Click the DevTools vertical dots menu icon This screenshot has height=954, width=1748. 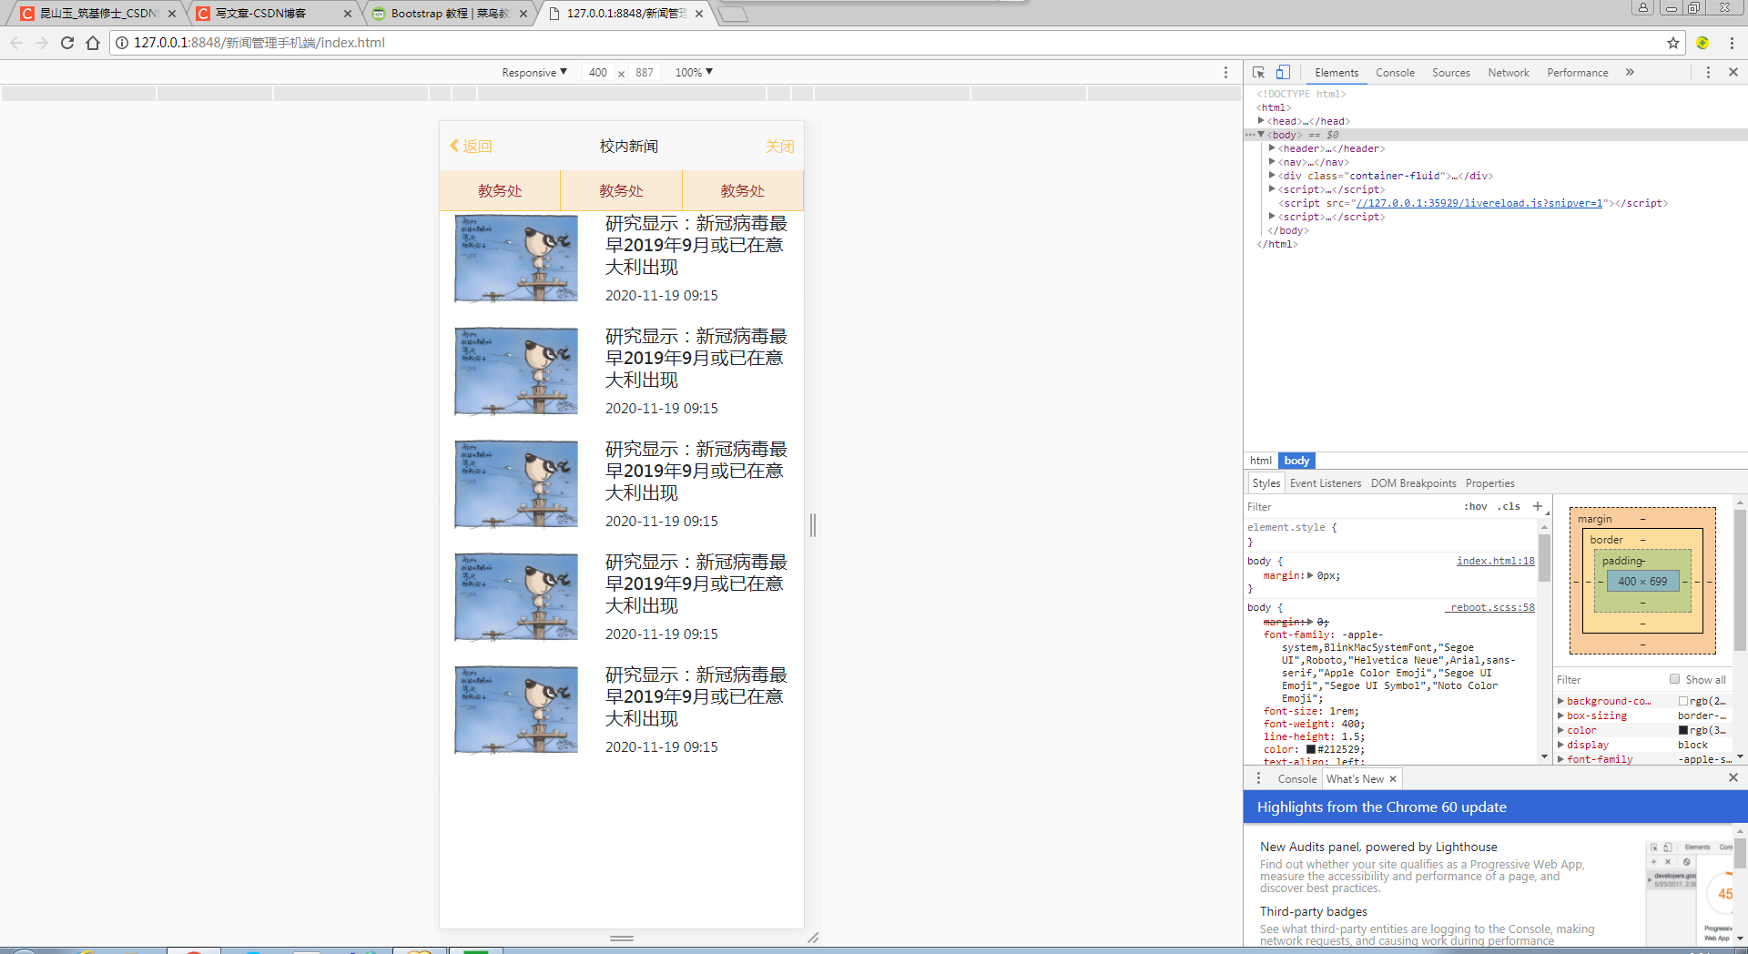(1708, 72)
